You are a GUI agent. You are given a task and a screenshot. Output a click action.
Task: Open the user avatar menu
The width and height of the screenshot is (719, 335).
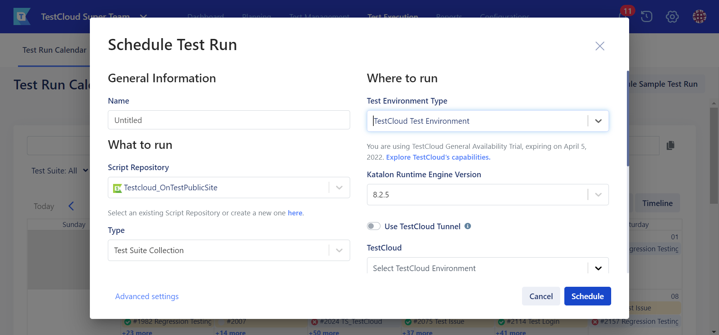(x=699, y=16)
